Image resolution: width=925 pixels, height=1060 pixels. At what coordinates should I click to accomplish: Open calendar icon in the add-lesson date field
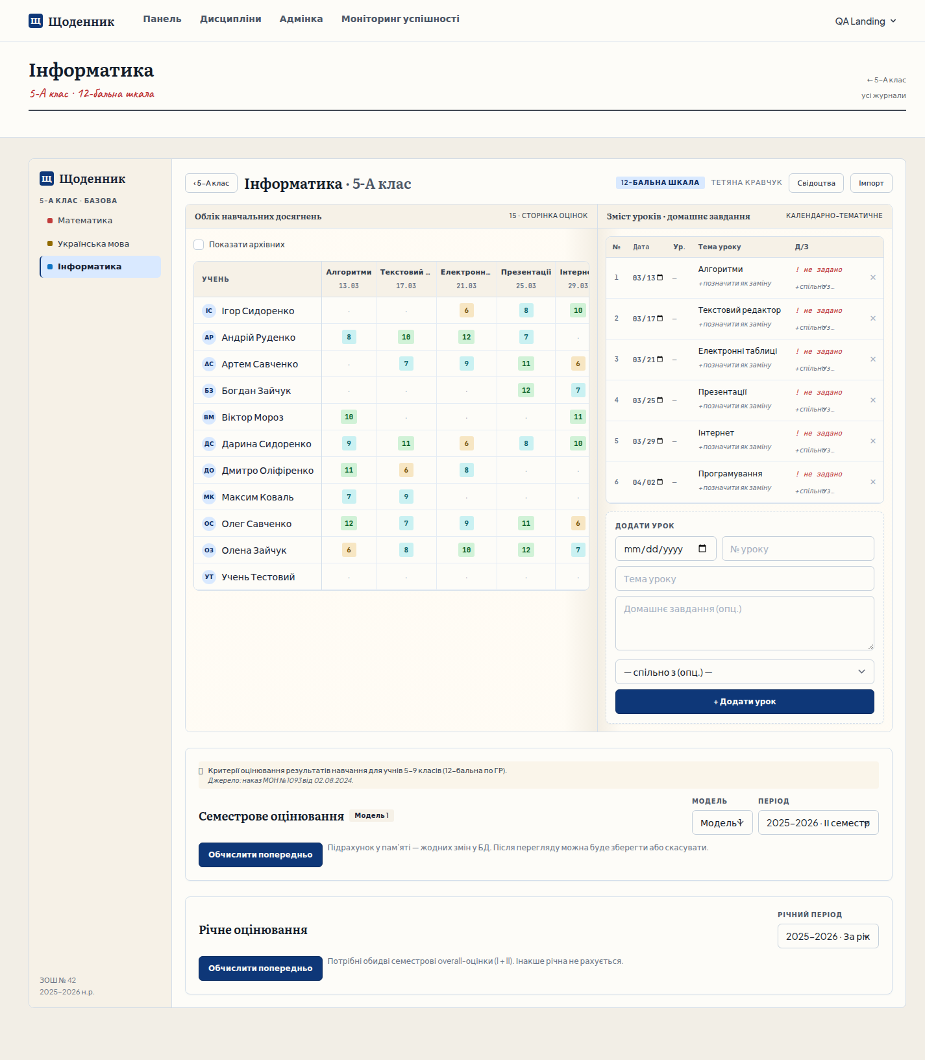tap(702, 548)
